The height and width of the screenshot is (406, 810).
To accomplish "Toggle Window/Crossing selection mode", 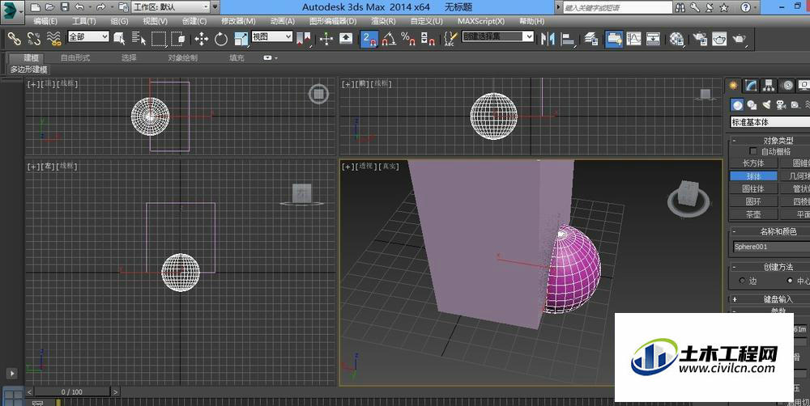I will (x=178, y=38).
